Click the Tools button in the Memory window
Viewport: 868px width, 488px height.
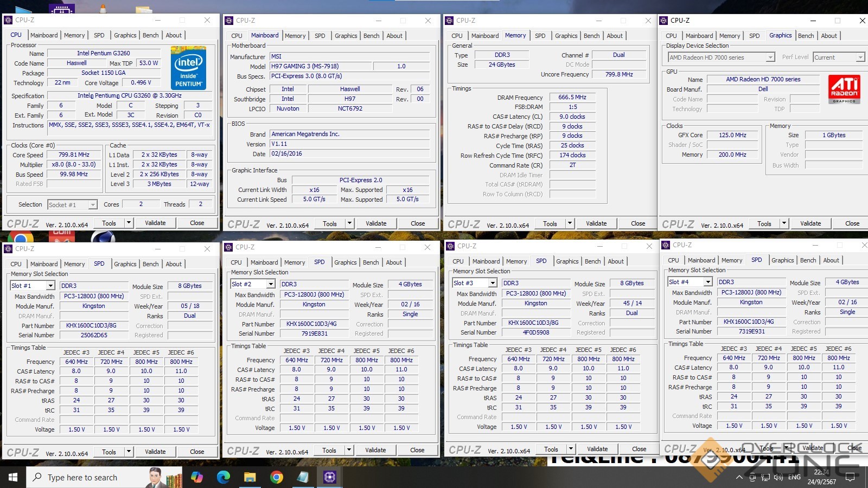pos(550,223)
